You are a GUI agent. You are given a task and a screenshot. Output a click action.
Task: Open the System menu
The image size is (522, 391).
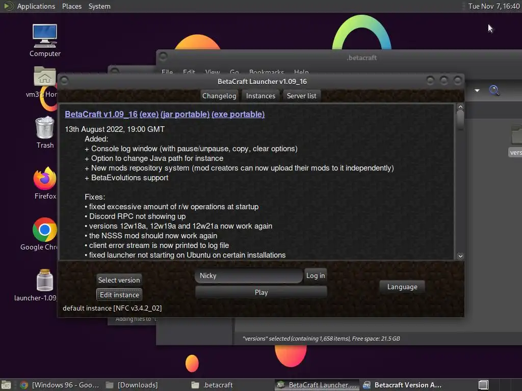pos(99,6)
